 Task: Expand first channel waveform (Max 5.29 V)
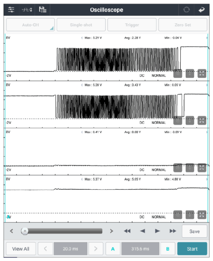[202, 73]
